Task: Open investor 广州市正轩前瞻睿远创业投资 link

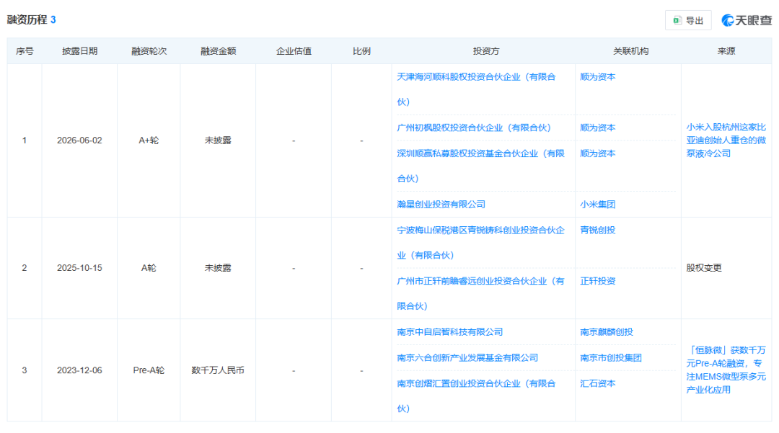Action: [x=480, y=294]
